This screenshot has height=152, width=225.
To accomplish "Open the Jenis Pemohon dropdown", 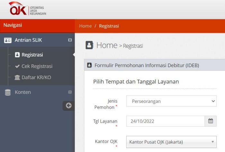I will click(x=171, y=101).
